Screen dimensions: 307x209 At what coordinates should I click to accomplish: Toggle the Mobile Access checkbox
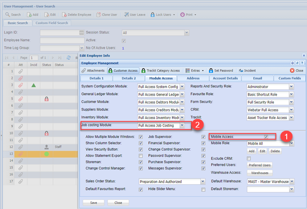point(267,137)
